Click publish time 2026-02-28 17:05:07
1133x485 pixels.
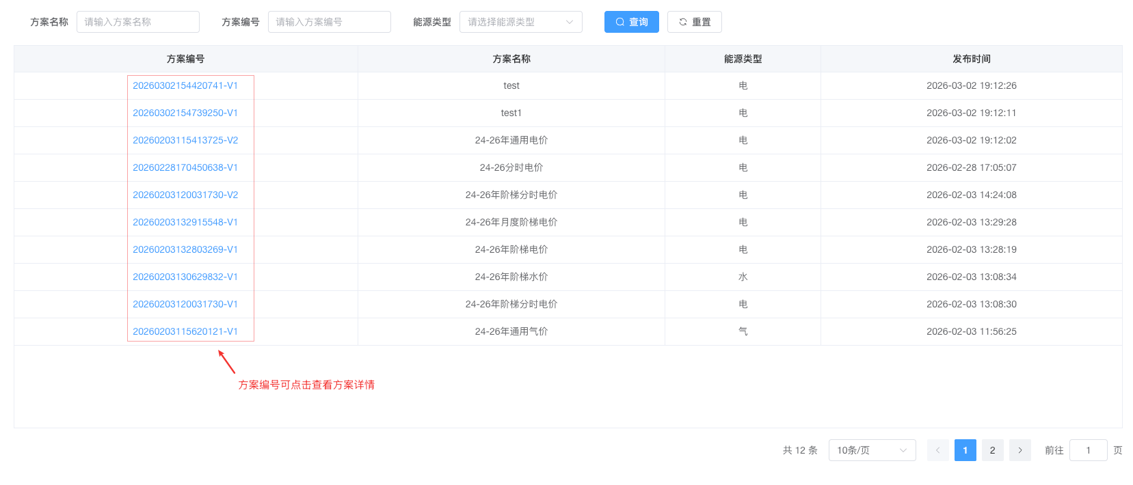coord(972,167)
